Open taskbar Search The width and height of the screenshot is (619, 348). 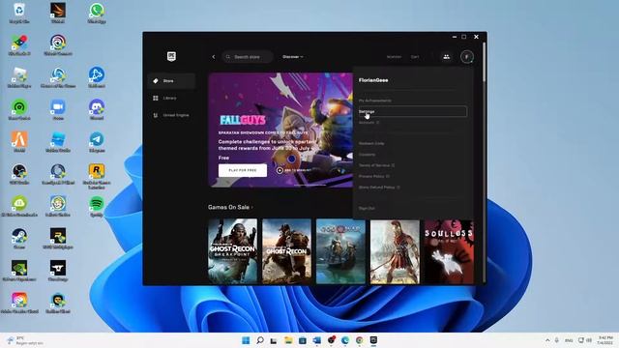pyautogui.click(x=260, y=340)
